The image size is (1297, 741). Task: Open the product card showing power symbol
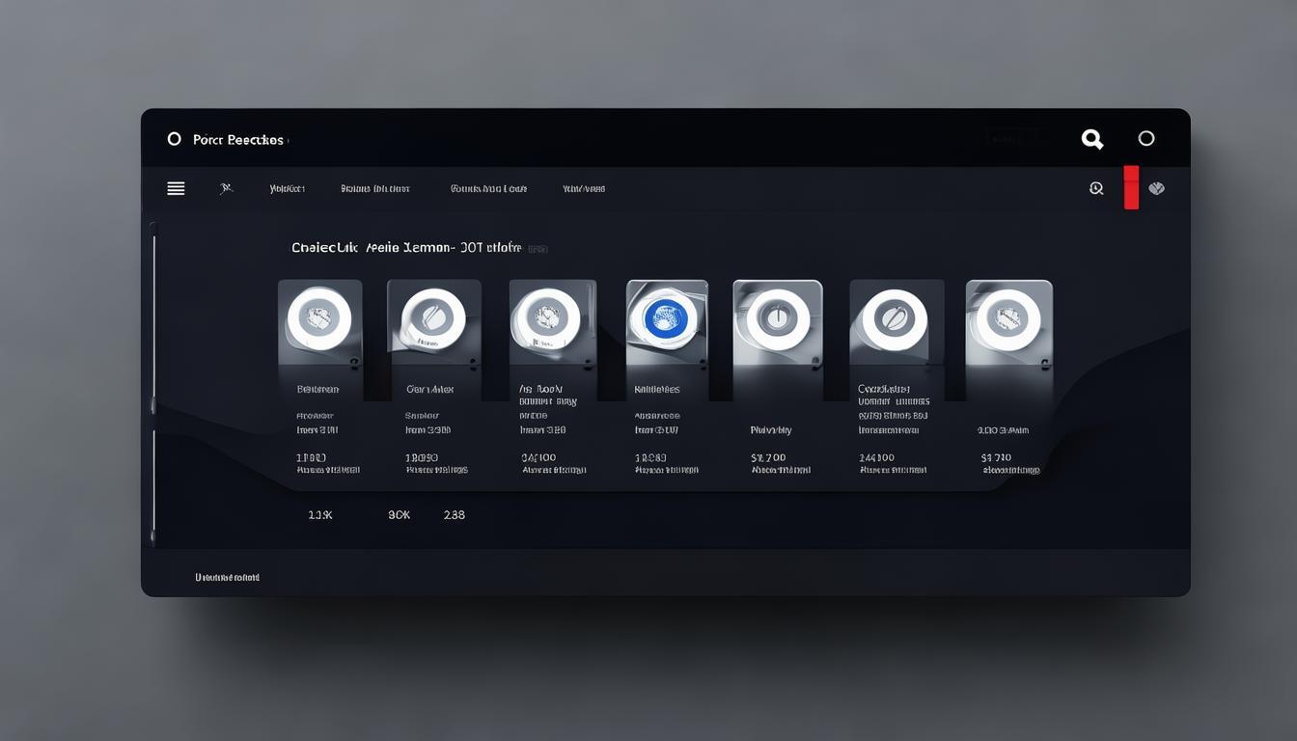pyautogui.click(x=777, y=318)
